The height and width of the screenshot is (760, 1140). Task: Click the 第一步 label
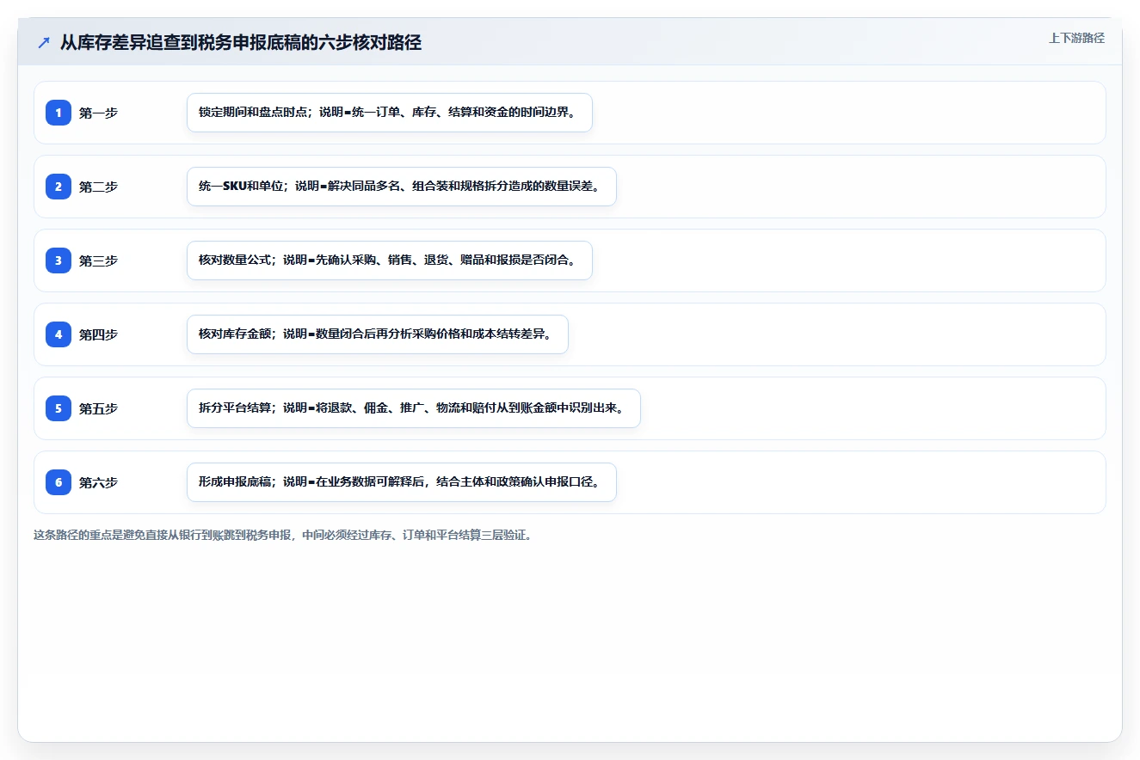98,113
